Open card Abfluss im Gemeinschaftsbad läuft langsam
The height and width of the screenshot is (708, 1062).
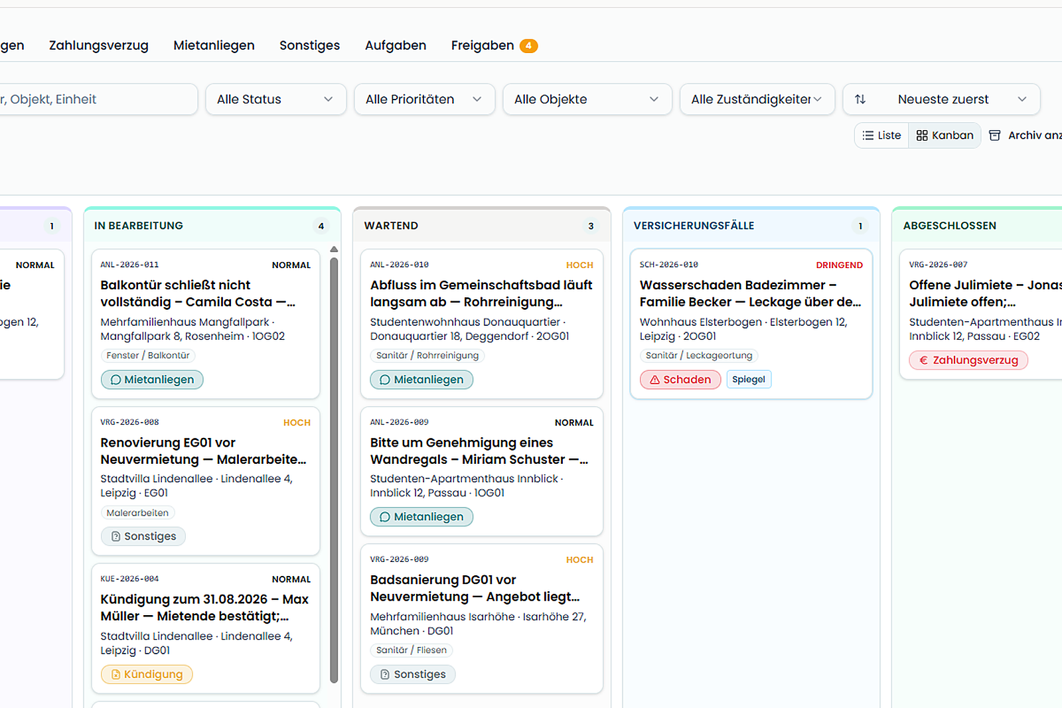[x=482, y=324]
